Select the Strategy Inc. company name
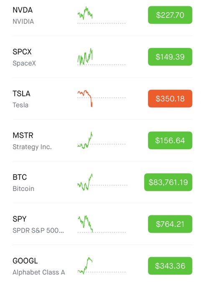Image resolution: width=205 pixels, height=285 pixels. pyautogui.click(x=32, y=147)
